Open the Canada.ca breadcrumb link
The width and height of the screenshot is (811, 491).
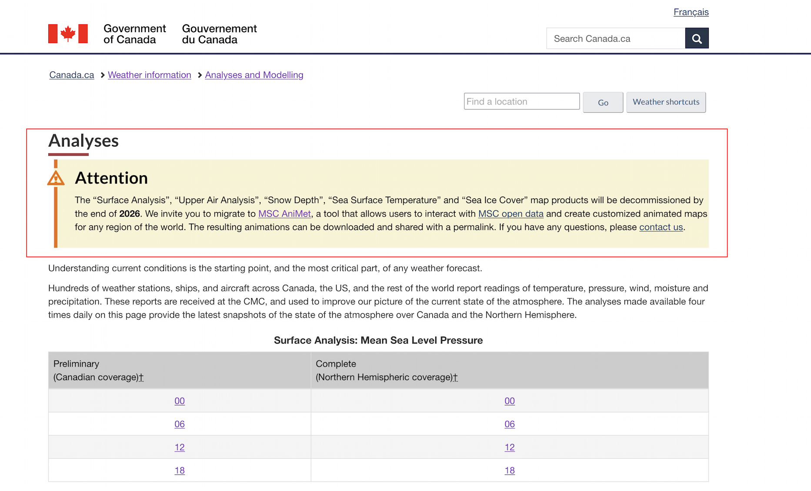click(72, 75)
